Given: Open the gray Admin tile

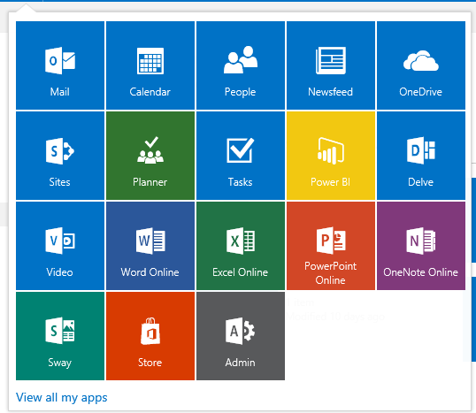Looking at the screenshot, I should click(241, 336).
